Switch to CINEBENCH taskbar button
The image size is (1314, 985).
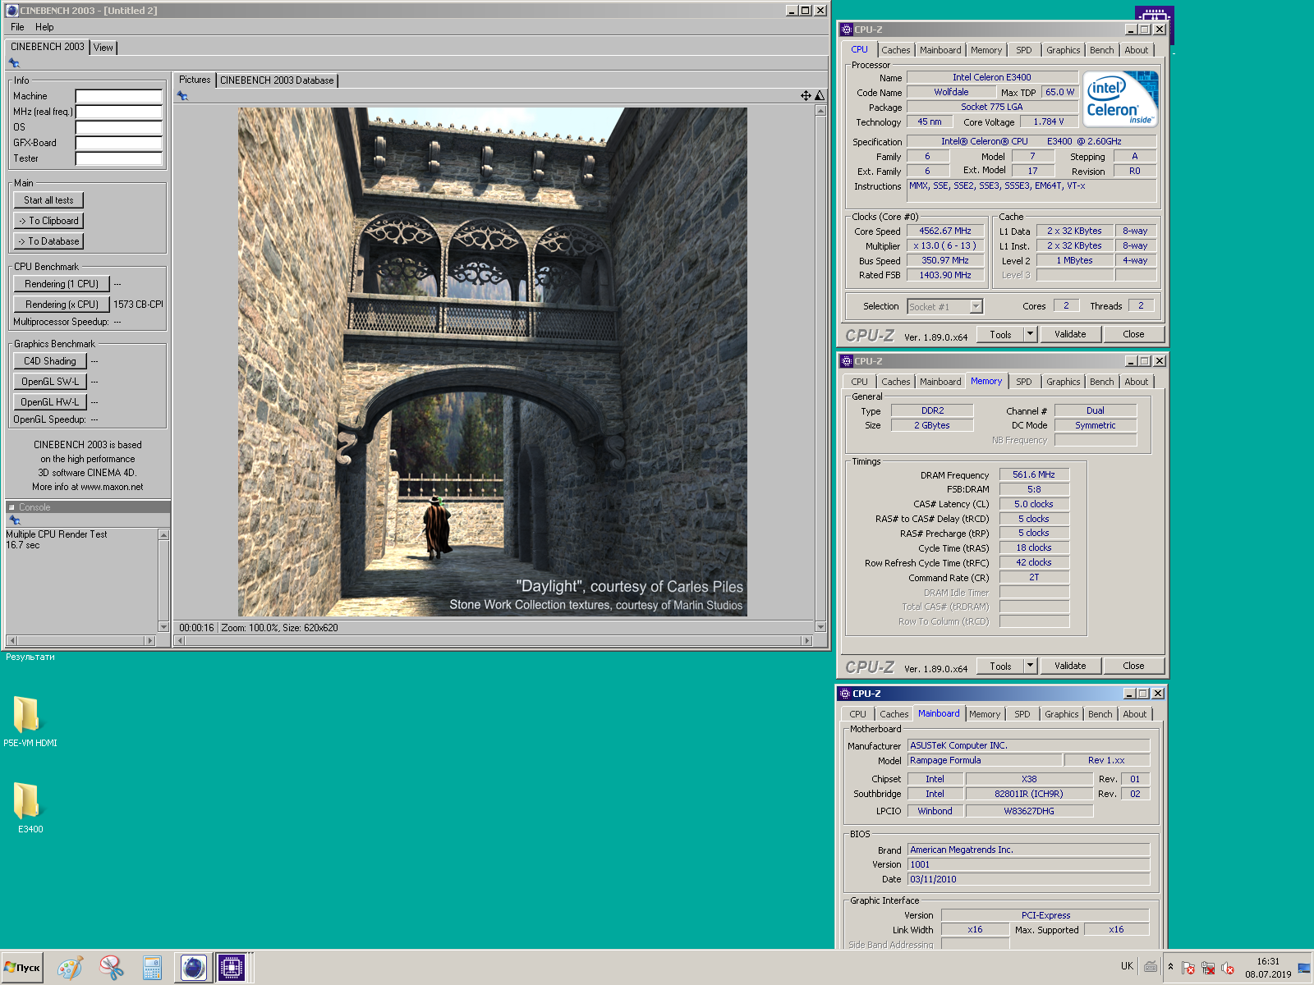point(193,968)
